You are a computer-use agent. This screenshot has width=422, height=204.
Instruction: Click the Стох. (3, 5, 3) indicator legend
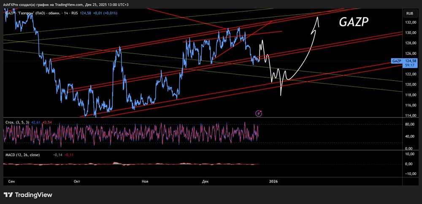point(18,122)
